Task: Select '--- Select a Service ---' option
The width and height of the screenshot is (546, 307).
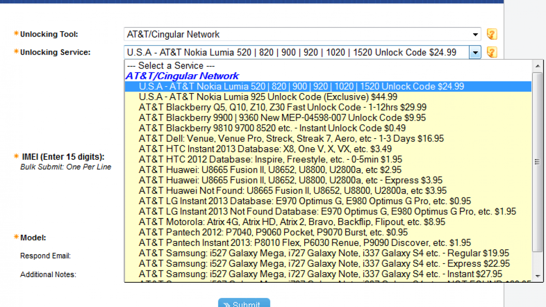Action: [x=328, y=66]
